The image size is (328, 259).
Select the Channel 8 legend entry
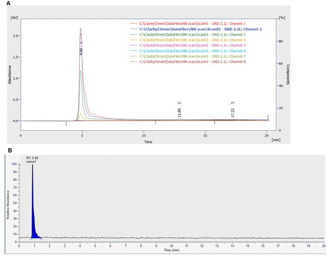coord(188,62)
